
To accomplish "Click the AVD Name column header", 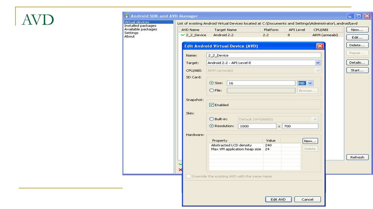I will [191, 30].
